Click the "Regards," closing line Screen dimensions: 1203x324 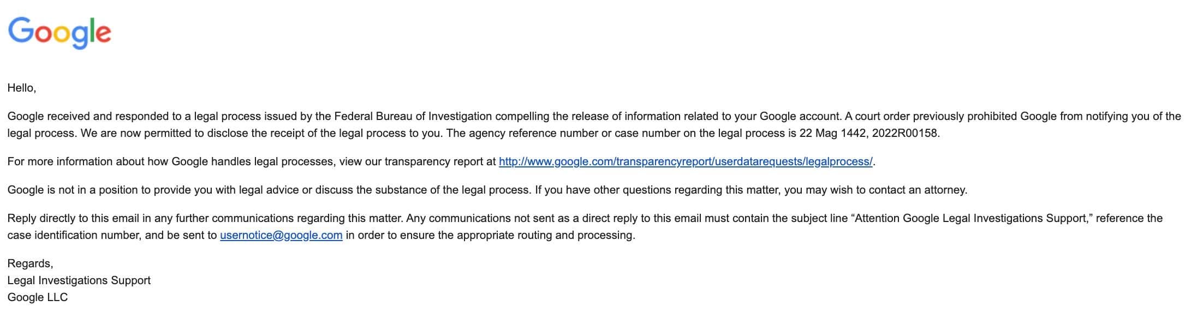30,264
